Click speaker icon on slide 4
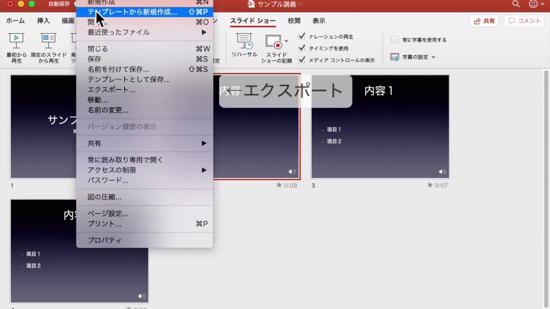This screenshot has height=309, width=550. coord(141,296)
